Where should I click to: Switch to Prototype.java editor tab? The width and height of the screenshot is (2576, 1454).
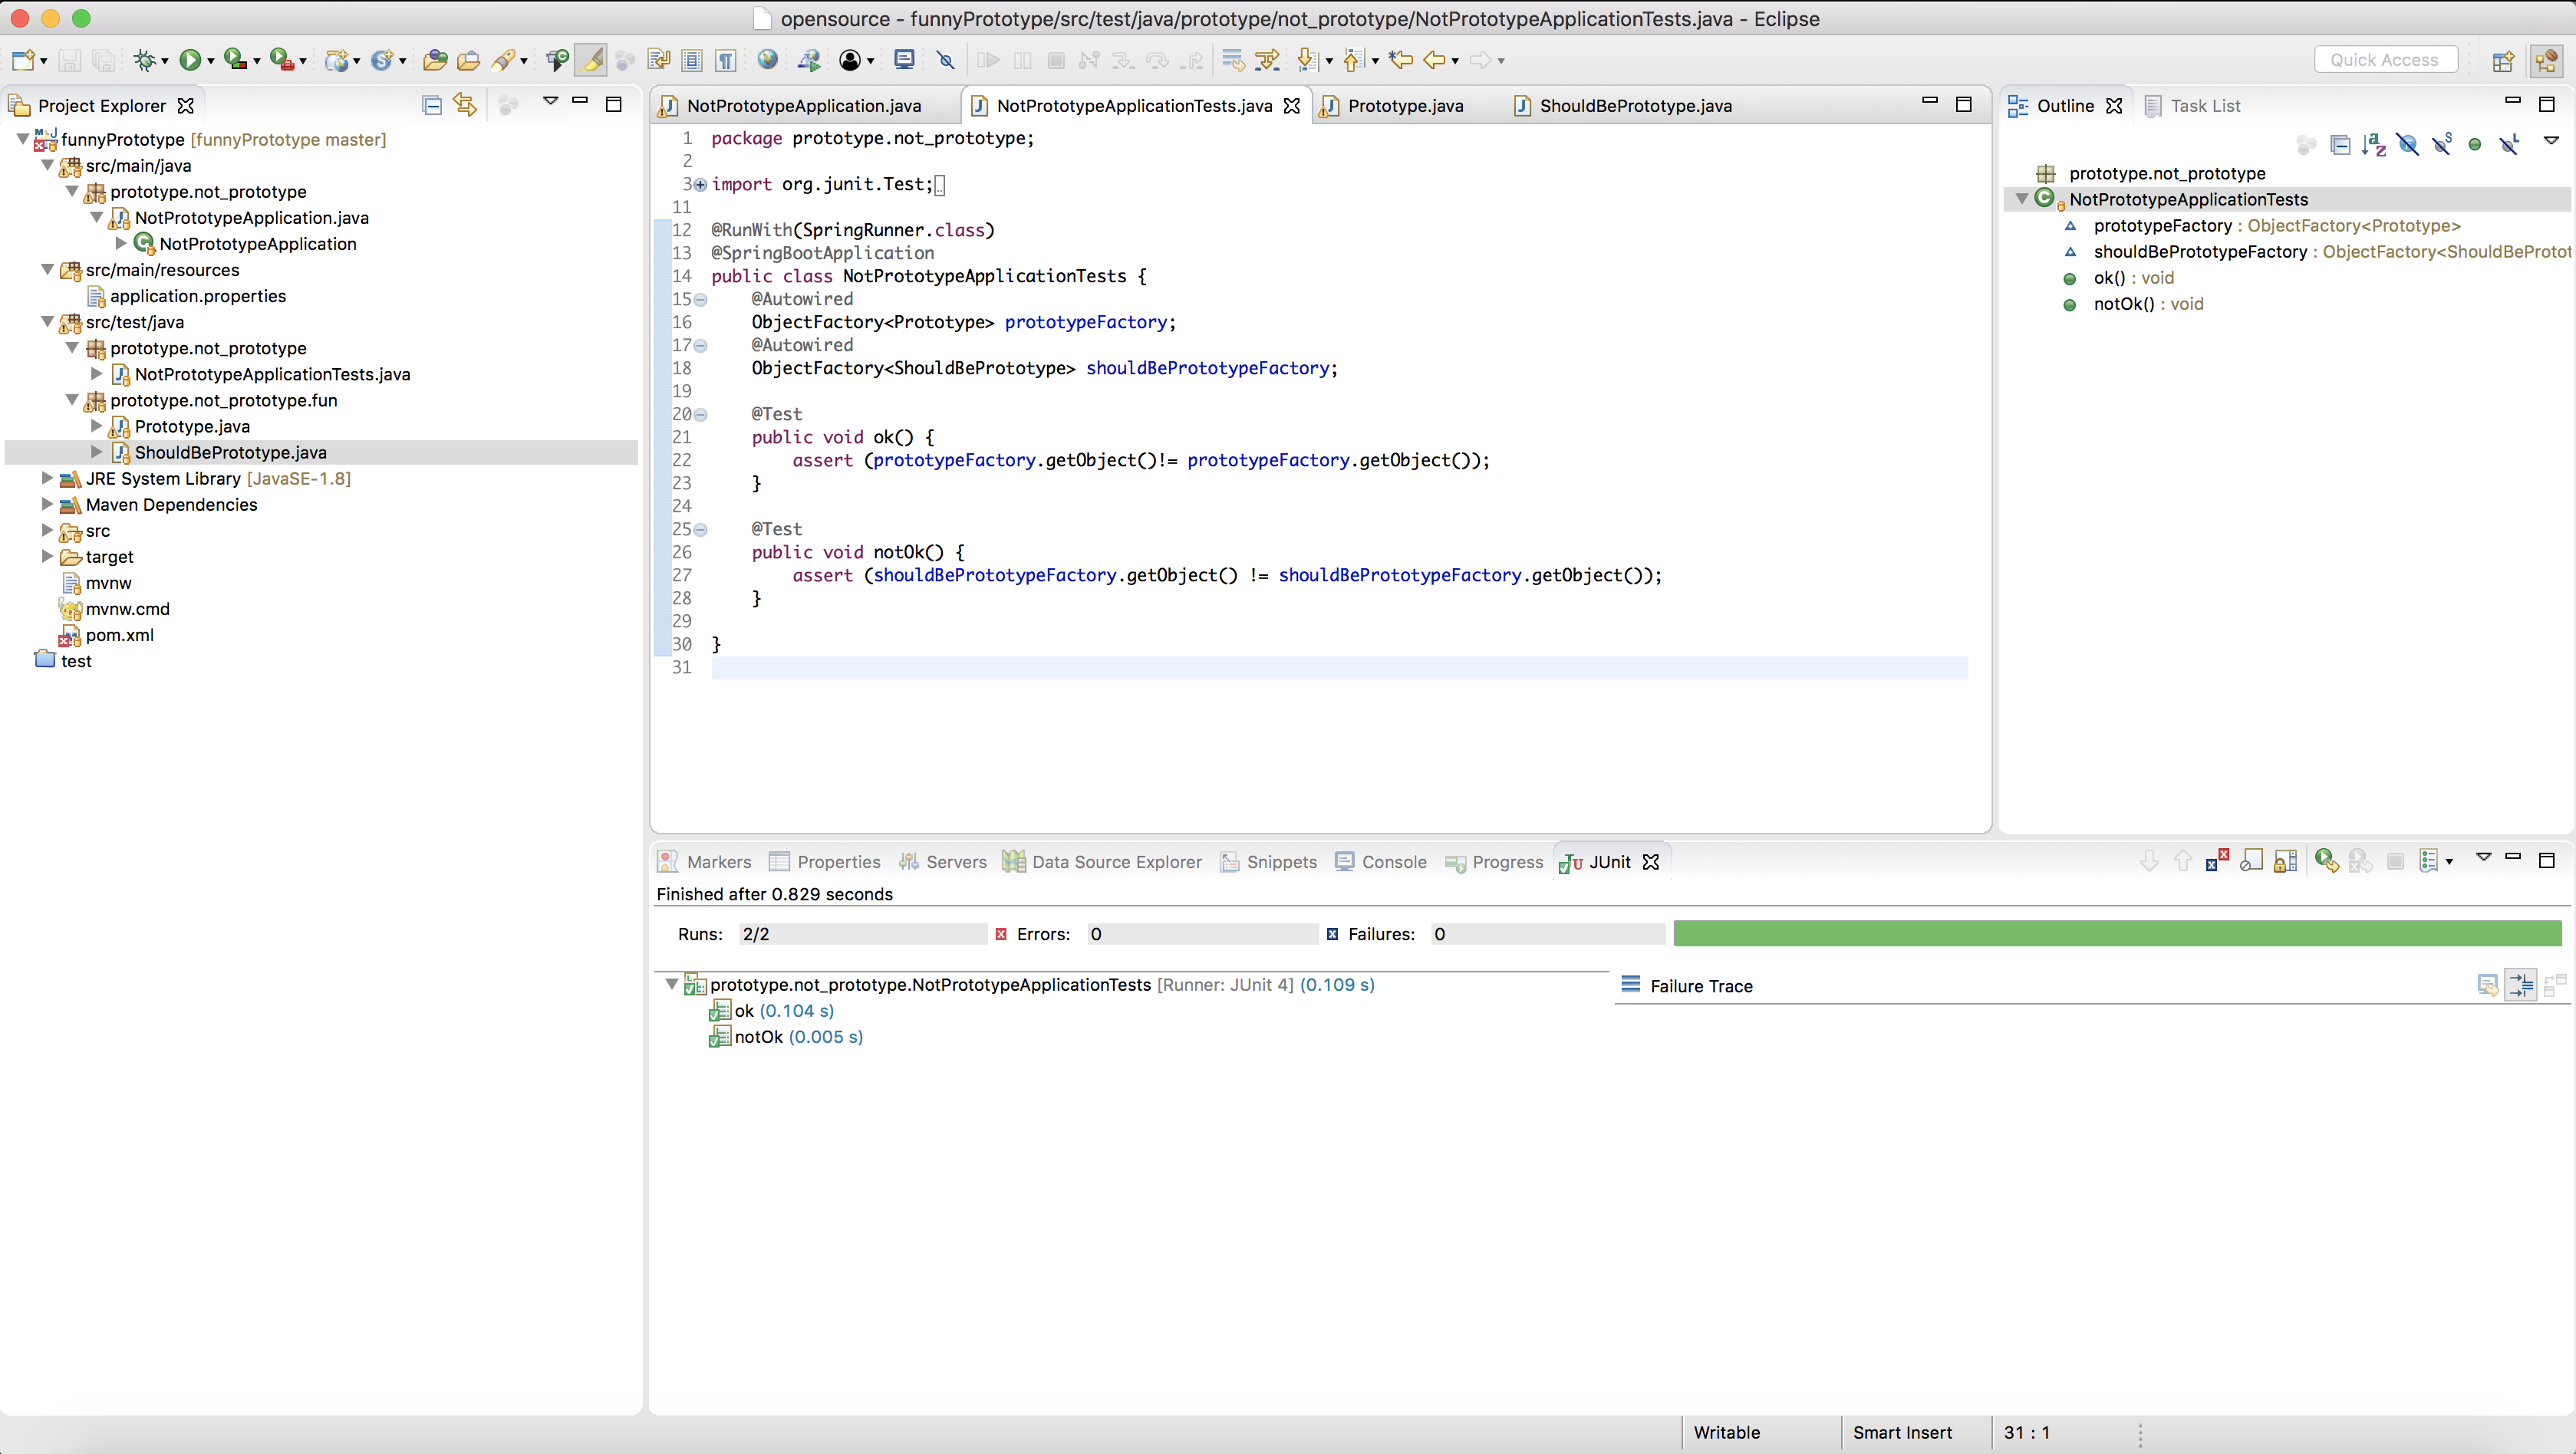click(1404, 106)
